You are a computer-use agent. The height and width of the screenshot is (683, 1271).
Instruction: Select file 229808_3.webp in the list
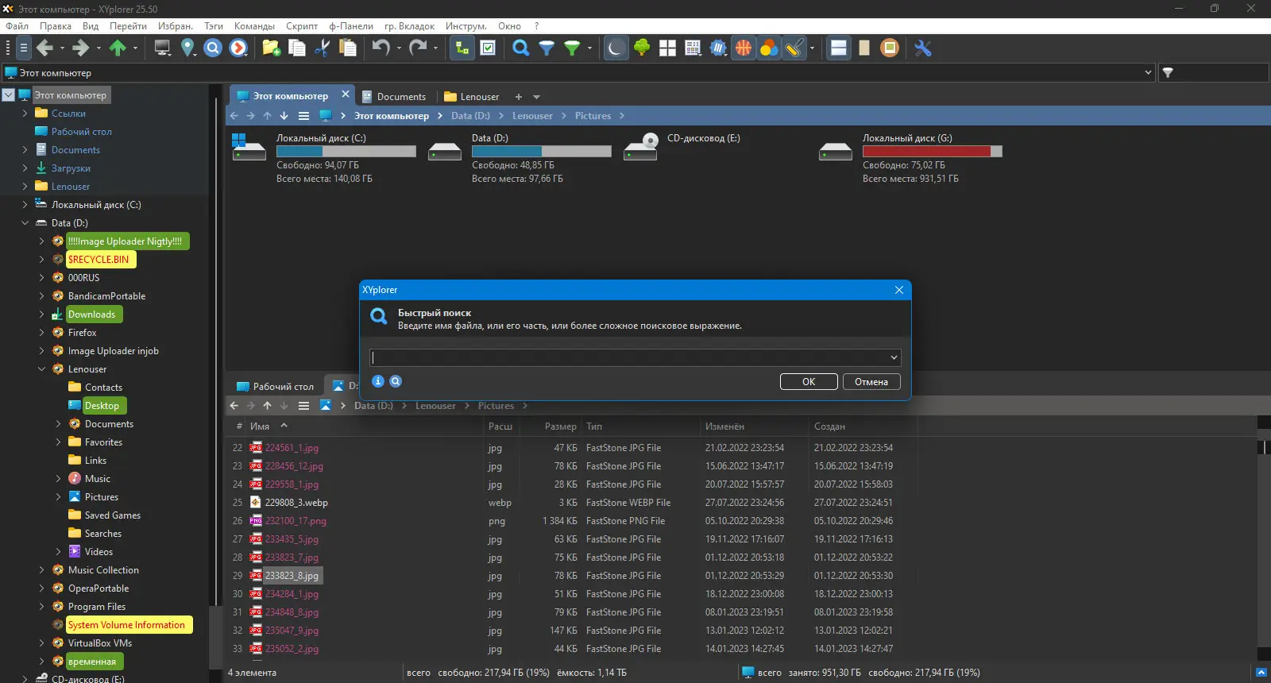pos(296,503)
